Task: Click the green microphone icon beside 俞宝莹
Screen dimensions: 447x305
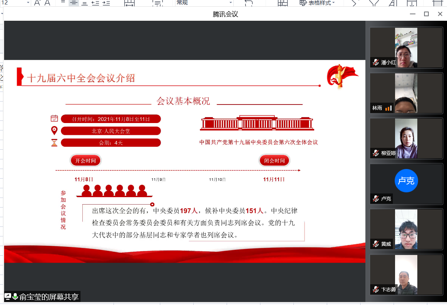Action: pos(15,296)
